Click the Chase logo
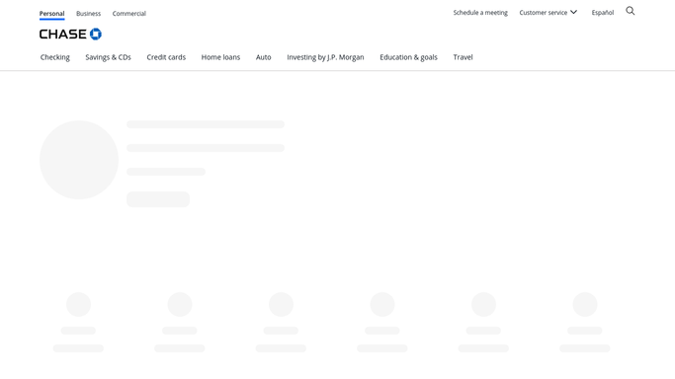 [x=70, y=34]
